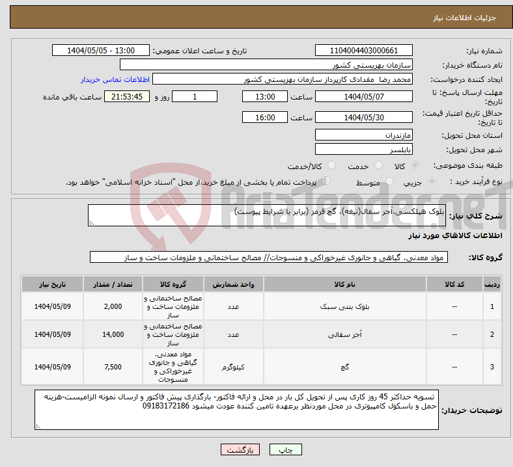Click the تعداد / مقدار column header
The width and height of the screenshot is (513, 467).
pos(113,284)
